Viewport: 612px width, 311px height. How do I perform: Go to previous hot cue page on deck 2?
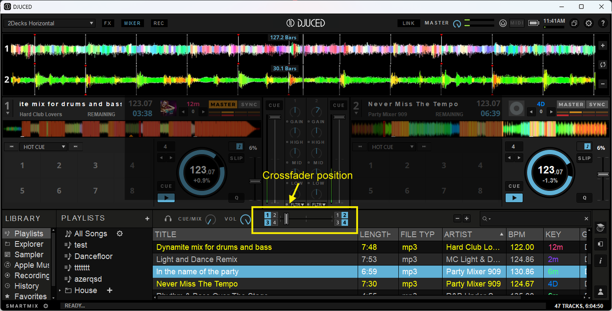coord(360,147)
